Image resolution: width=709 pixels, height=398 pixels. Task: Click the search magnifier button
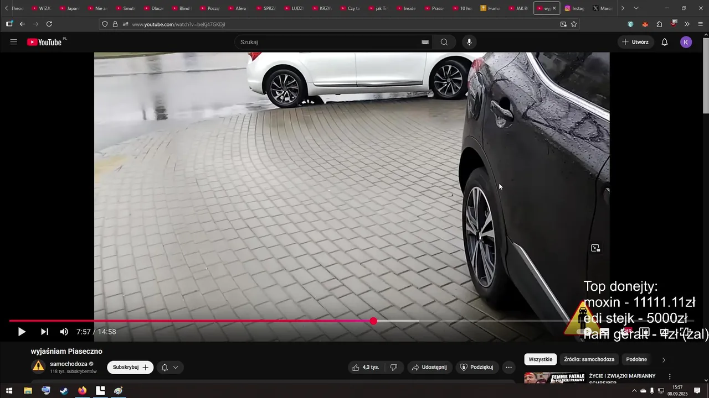tap(444, 42)
